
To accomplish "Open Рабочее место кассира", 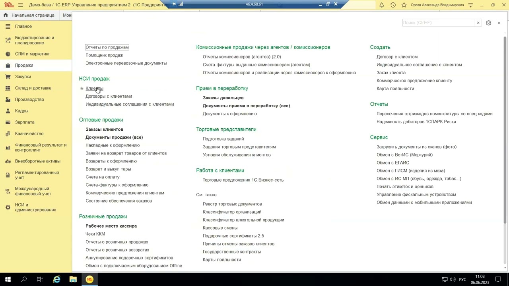I will [111, 226].
